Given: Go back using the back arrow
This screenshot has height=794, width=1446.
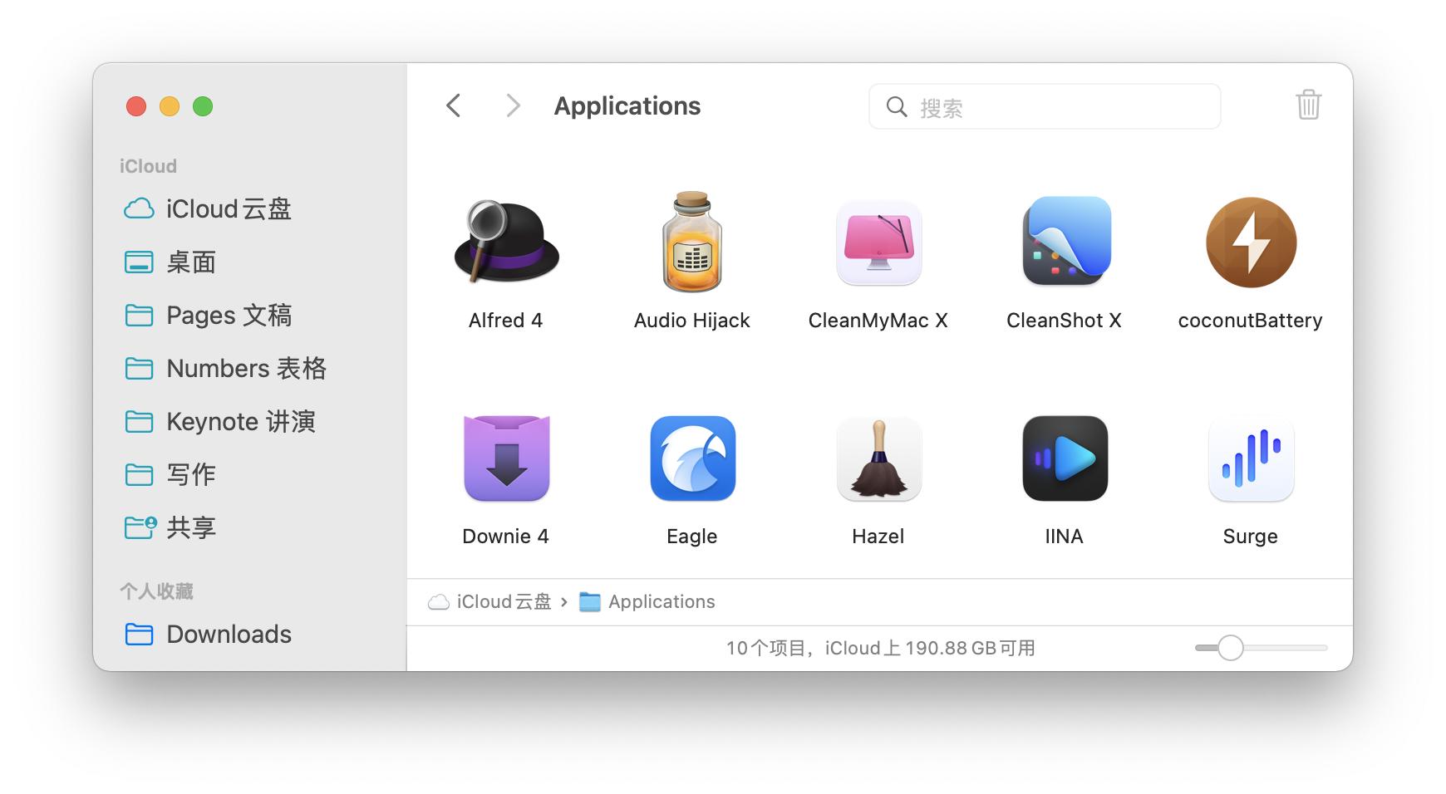Looking at the screenshot, I should point(453,105).
